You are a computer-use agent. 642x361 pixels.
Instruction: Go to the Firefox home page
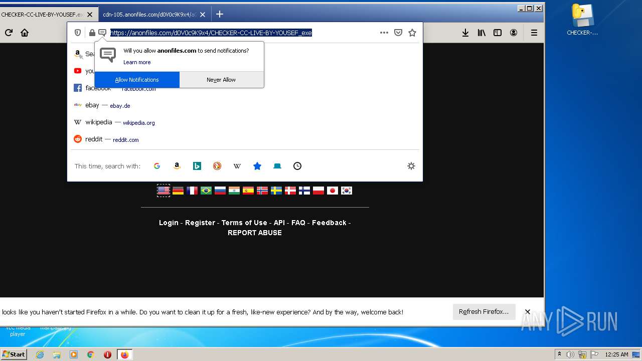[x=25, y=33]
